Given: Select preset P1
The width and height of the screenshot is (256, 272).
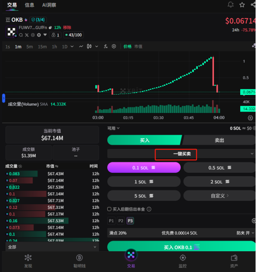Looking at the screenshot, I should [111, 221].
